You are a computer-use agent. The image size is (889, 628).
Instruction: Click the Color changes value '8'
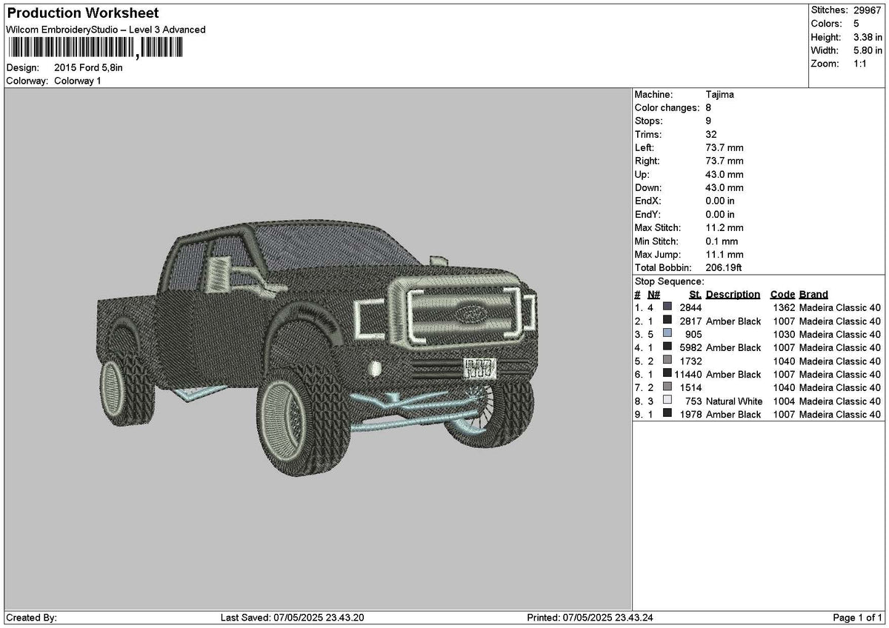coord(708,108)
